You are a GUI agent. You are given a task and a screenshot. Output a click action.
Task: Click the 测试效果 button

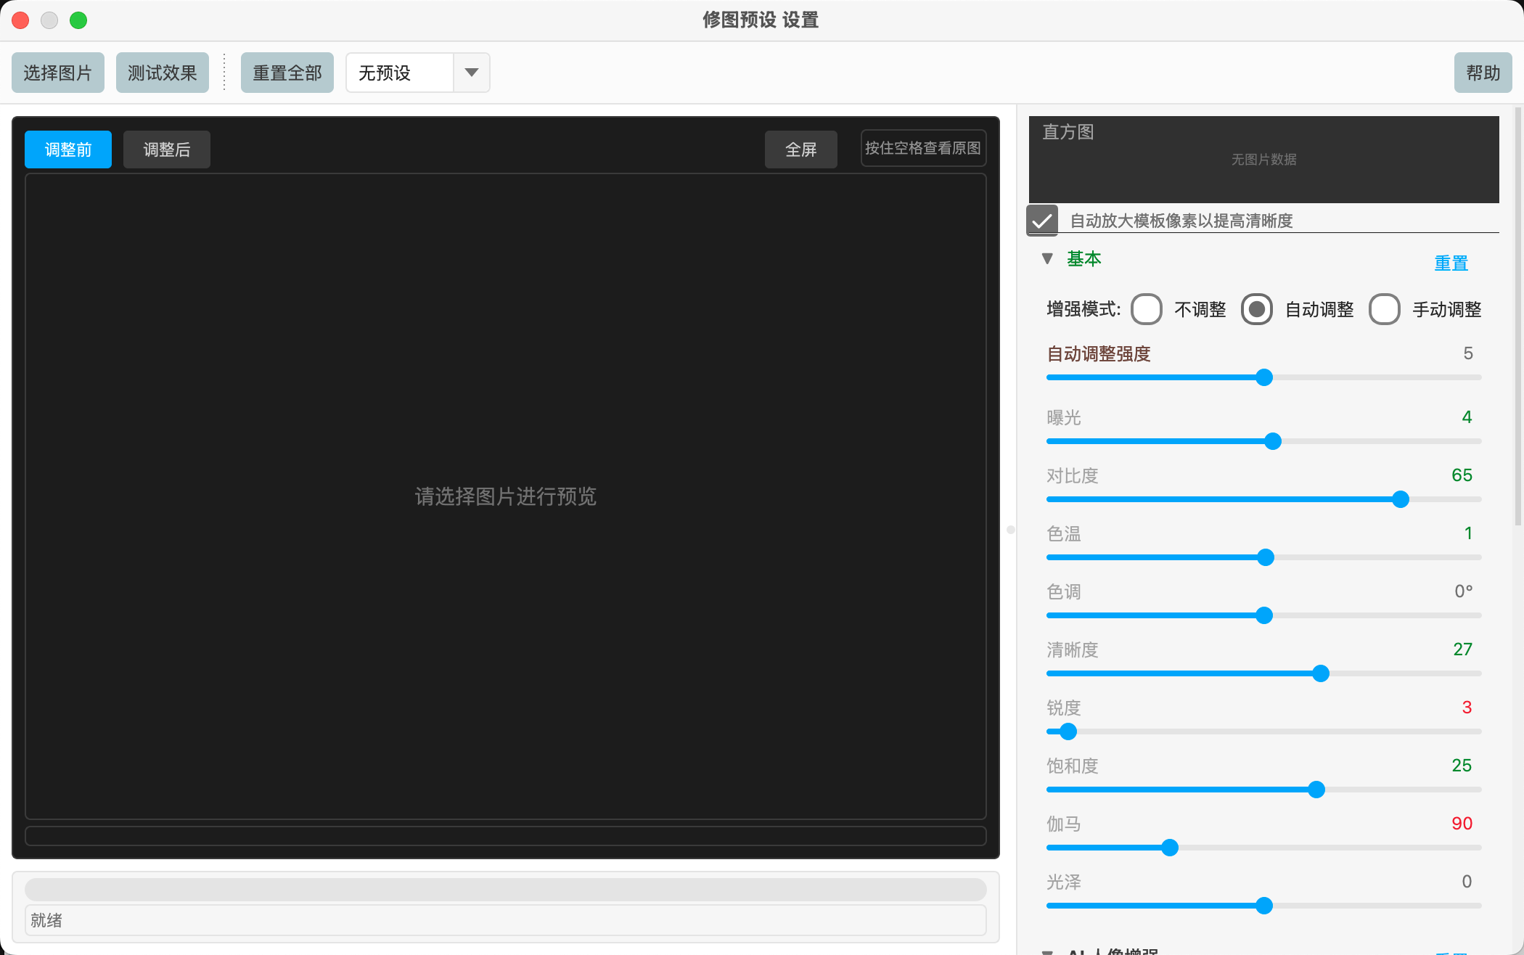pos(162,72)
